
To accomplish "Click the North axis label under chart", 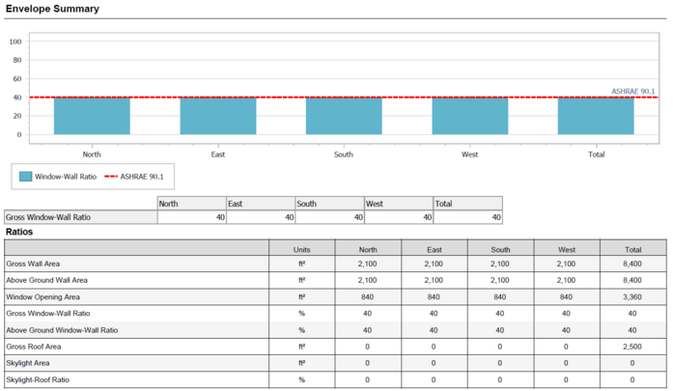I will point(92,154).
